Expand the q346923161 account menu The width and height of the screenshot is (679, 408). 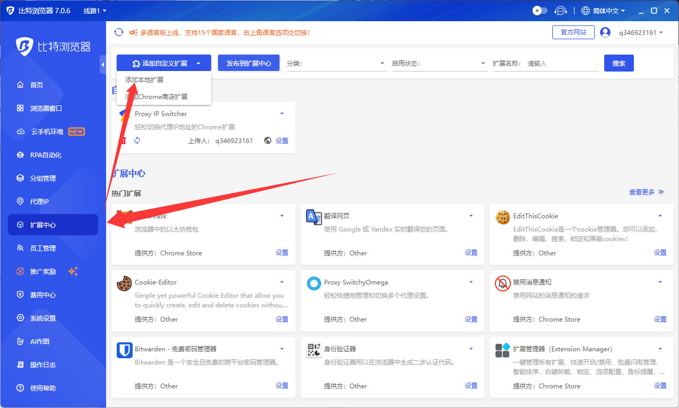641,32
